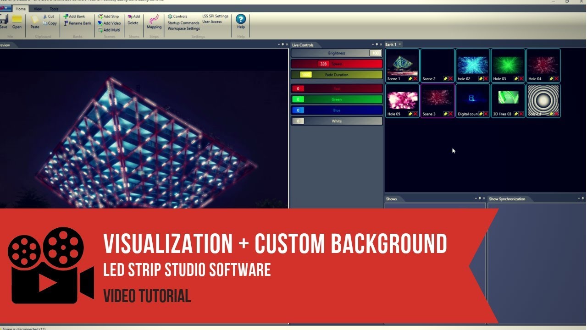Click the Brightness slider
Screen dimensions: 587x330
pos(337,53)
